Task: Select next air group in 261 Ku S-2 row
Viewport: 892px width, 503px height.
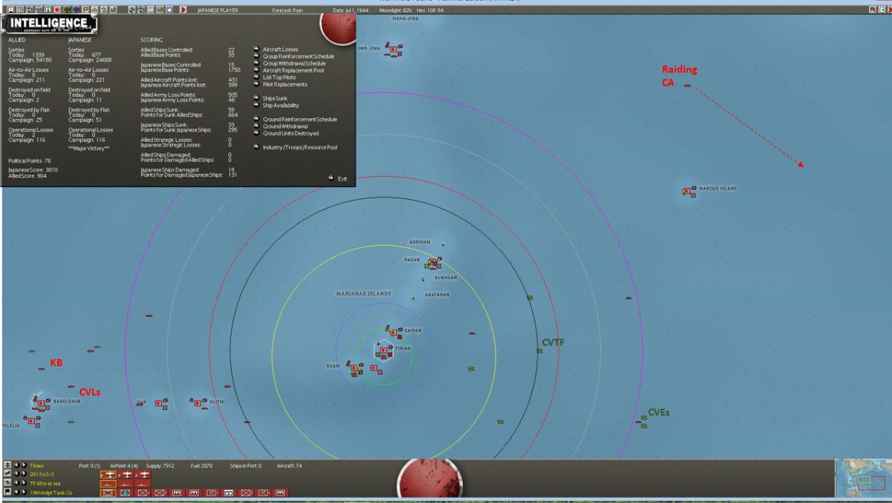Action: (24, 474)
